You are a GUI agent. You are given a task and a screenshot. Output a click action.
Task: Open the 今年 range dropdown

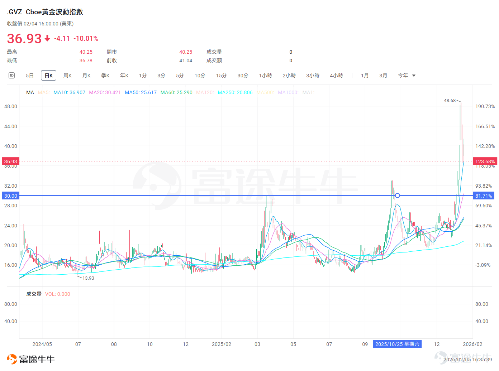(x=407, y=76)
